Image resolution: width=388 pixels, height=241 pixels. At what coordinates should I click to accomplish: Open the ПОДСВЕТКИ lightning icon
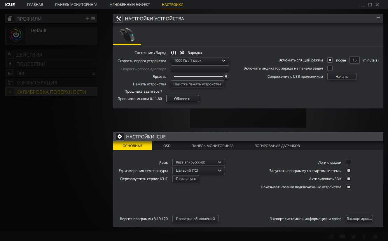click(9, 64)
